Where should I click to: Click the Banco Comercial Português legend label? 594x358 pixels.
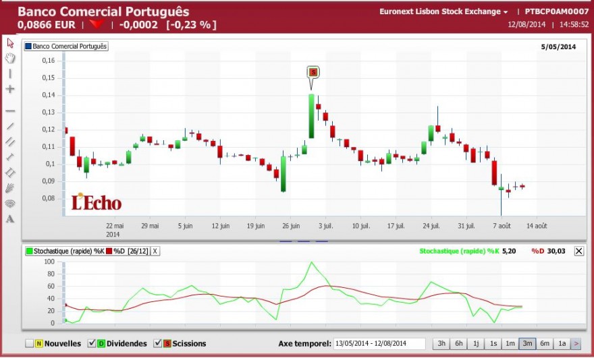pyautogui.click(x=70, y=46)
